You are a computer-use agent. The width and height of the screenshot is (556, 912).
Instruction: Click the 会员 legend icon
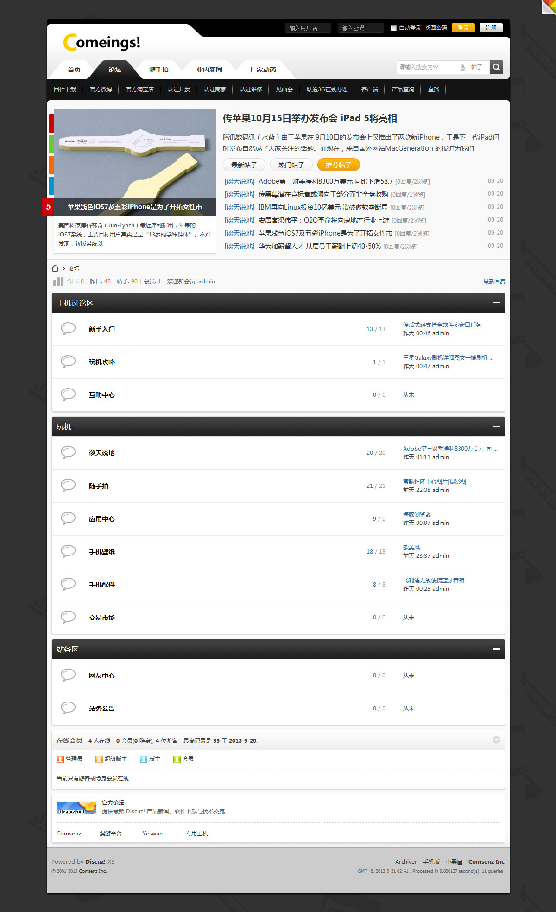[x=177, y=759]
